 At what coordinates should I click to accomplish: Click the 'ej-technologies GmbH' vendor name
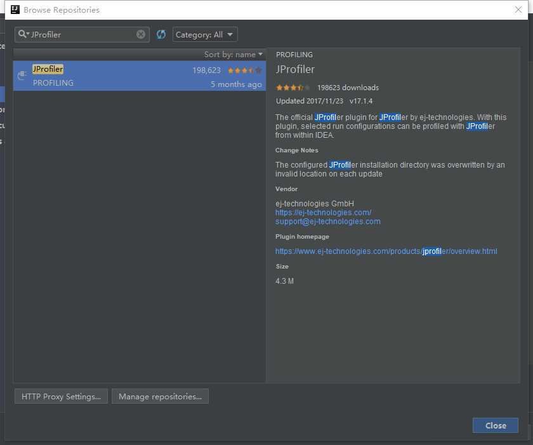click(x=315, y=203)
